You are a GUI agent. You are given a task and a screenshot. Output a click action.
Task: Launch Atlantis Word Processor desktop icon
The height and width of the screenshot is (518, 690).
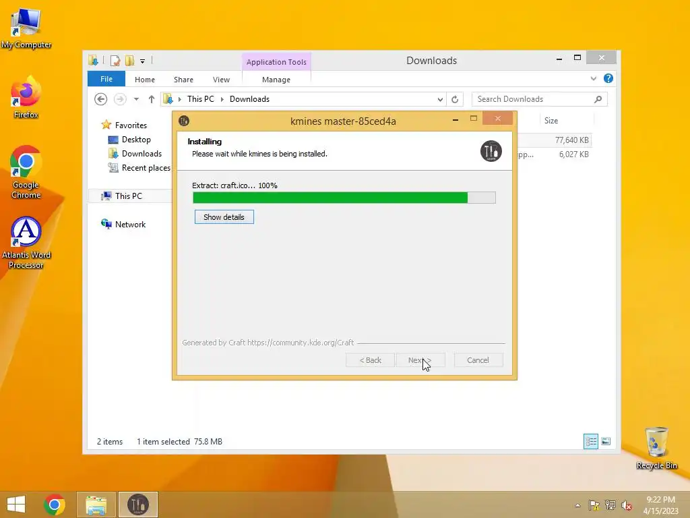[26, 242]
